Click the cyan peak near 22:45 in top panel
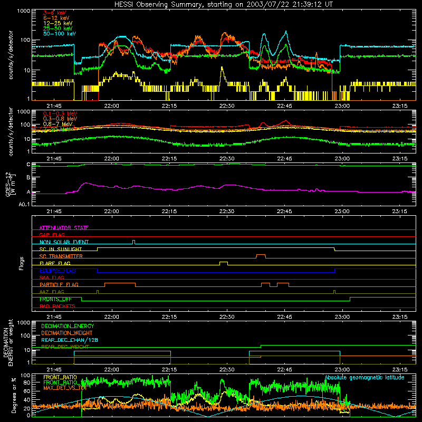This screenshot has width=422, height=422. [286, 32]
